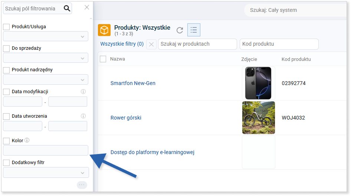Refresh the products list
Viewport: 351px width, 196px height.
click(180, 30)
